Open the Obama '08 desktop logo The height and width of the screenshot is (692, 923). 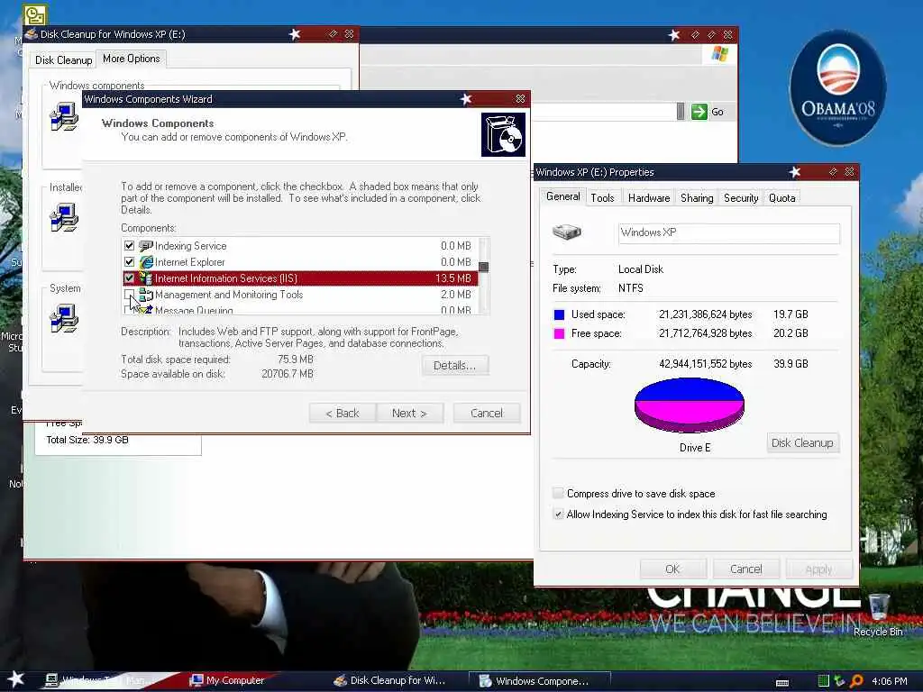point(837,88)
